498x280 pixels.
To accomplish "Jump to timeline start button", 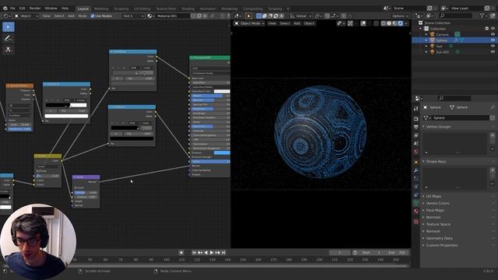I will point(194,253).
